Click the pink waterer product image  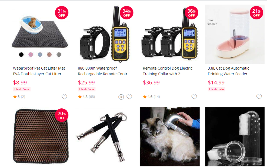coord(235,34)
